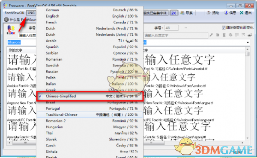Toggle 随左侧变化而变化 checkbox

(224, 28)
